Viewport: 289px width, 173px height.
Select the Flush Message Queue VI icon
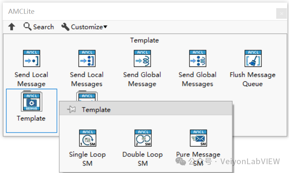[253, 58]
